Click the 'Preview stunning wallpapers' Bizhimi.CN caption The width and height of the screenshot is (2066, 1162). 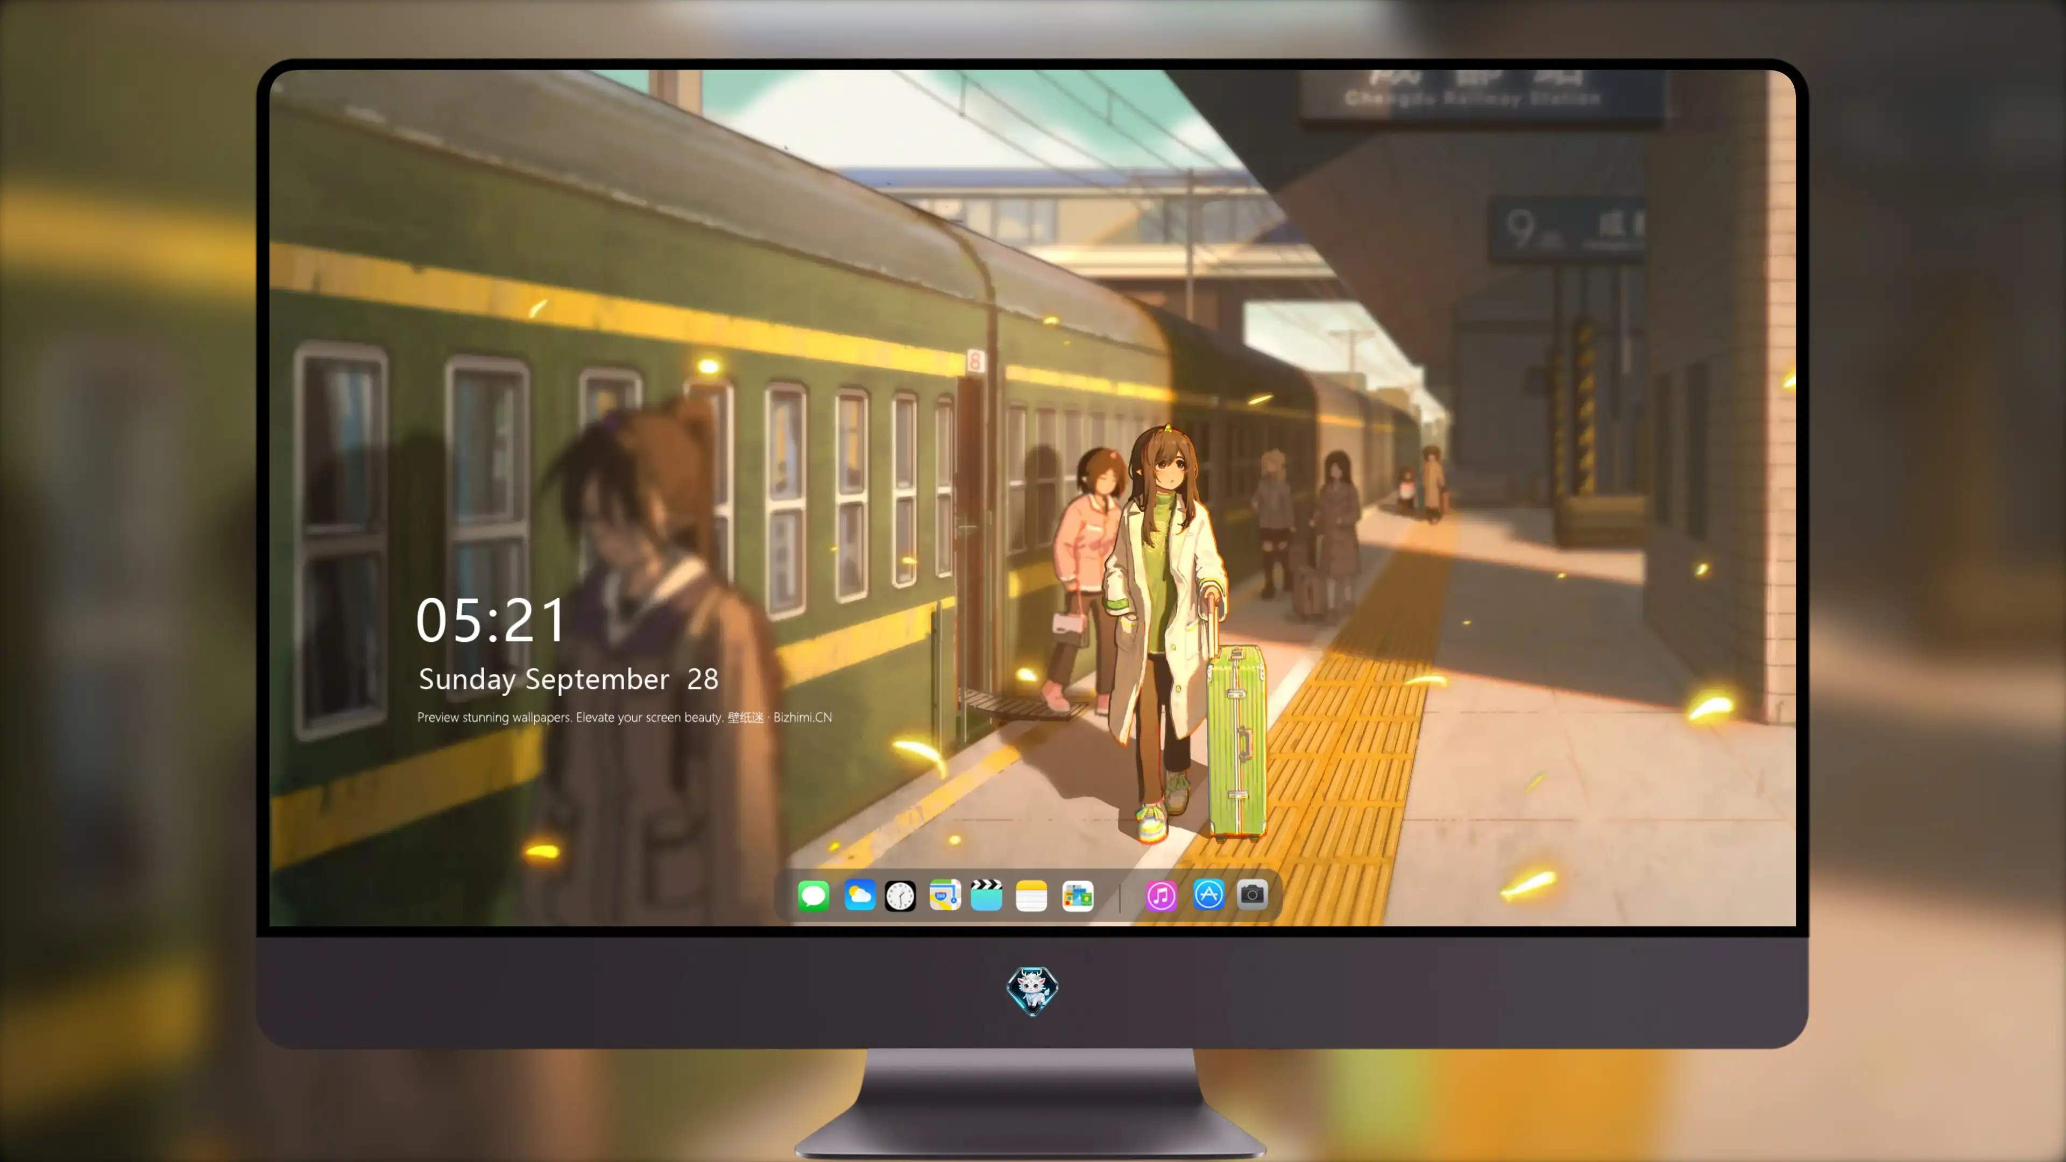(625, 717)
